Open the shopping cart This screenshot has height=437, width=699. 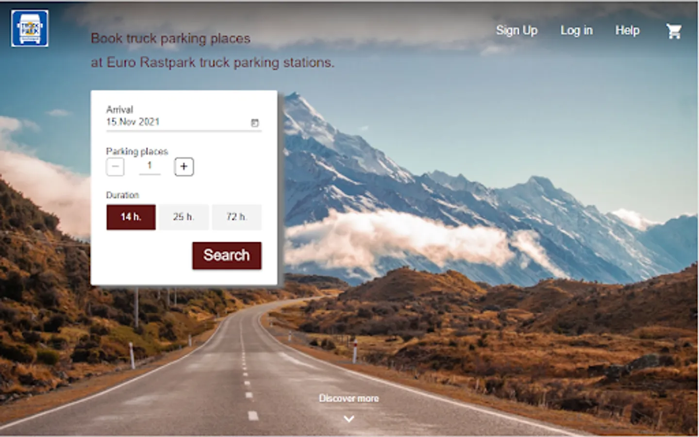pos(674,31)
